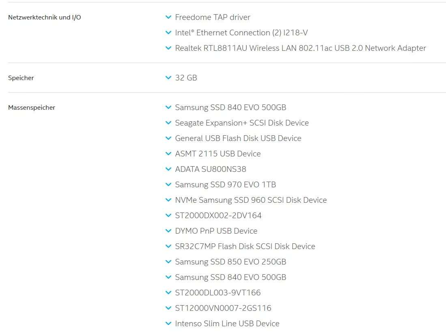Expand the General USB Flash Disk chevron
The image size is (446, 336).
tap(168, 138)
